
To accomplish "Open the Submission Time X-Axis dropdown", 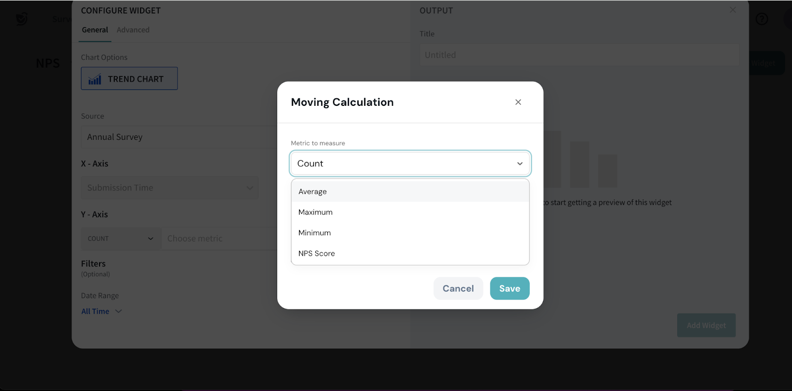I will click(x=169, y=188).
